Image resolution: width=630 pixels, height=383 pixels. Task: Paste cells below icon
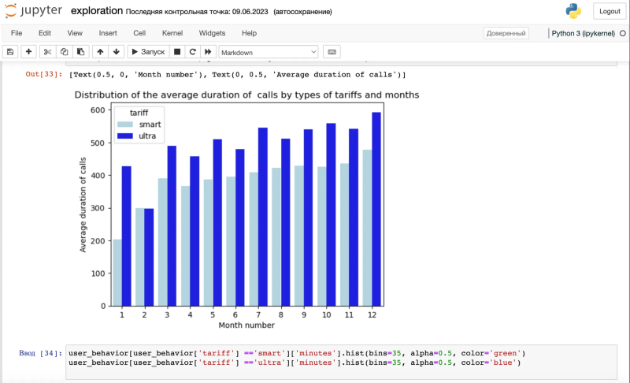81,52
